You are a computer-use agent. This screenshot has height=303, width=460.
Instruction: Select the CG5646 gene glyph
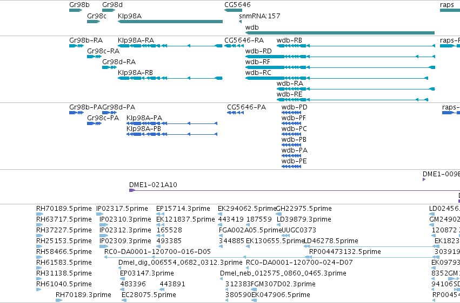tap(233, 11)
